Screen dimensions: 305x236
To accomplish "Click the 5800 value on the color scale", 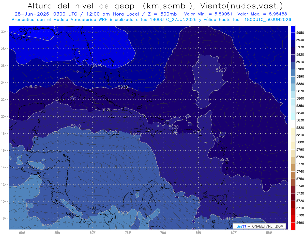I will pos(300,142).
